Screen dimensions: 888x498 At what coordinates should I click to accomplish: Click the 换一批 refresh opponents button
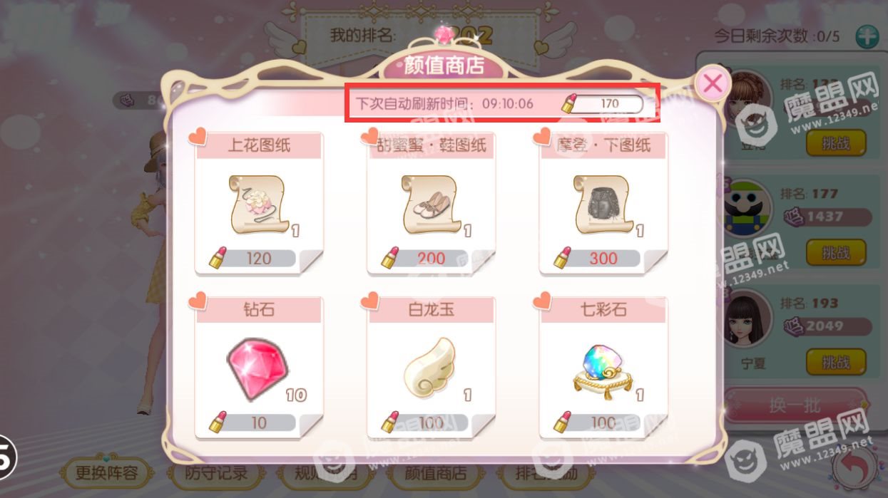(795, 407)
